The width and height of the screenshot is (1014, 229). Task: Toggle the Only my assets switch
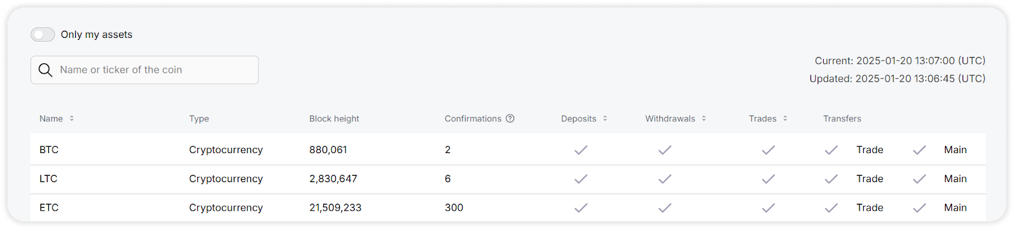[x=42, y=35]
